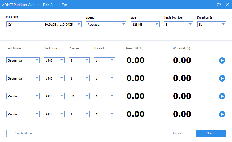Screen dimensions: 232x142
Task: Open third row Random test mode dropdown
Action: [x=23, y=96]
